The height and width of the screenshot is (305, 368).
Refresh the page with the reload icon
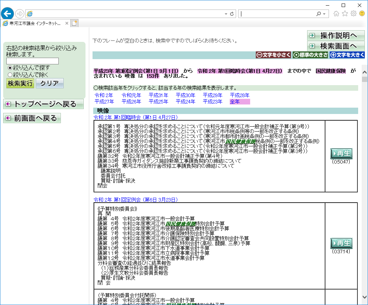[232, 14]
